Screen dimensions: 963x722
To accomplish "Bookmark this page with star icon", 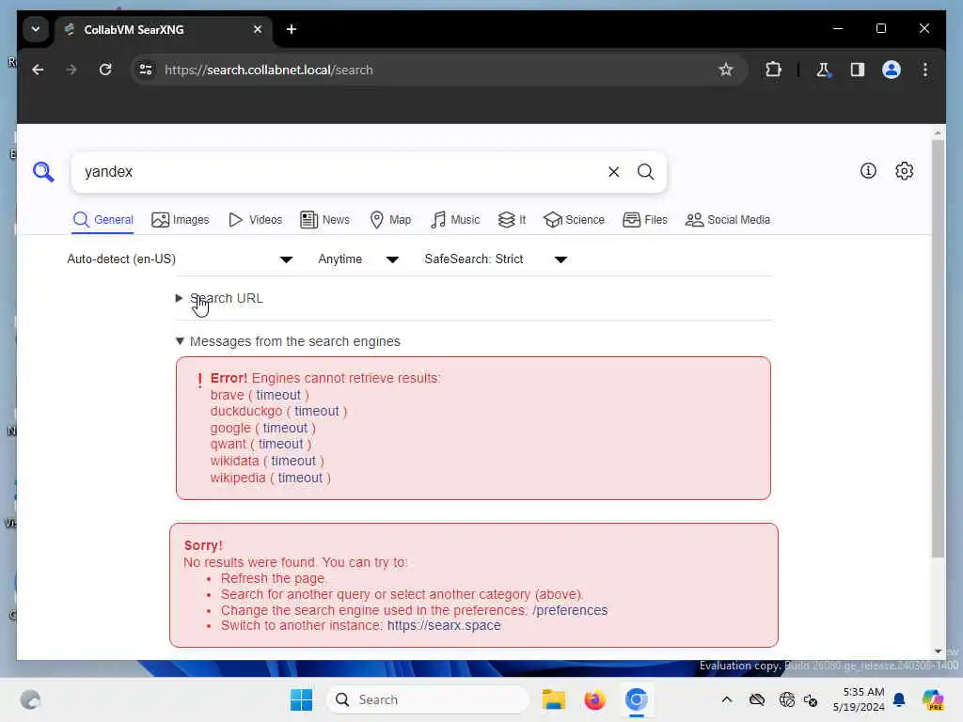I will (726, 70).
